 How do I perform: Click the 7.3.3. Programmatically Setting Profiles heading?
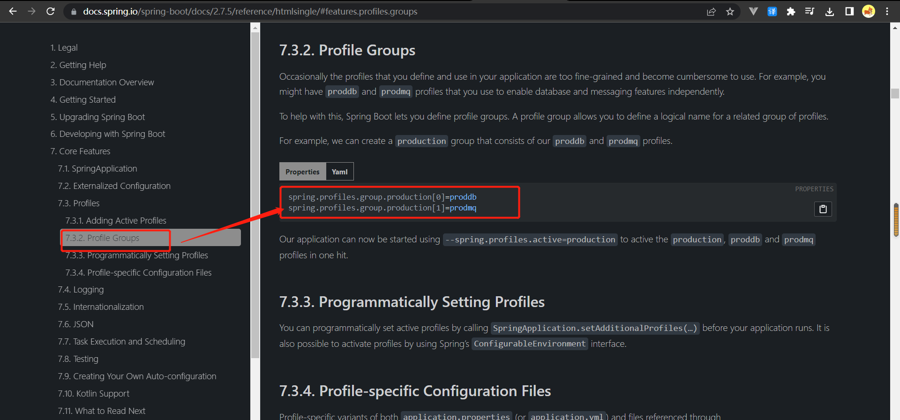[x=412, y=302]
